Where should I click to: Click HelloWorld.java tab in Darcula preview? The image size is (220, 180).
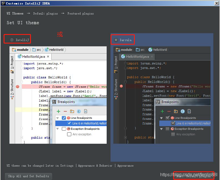point(137,57)
